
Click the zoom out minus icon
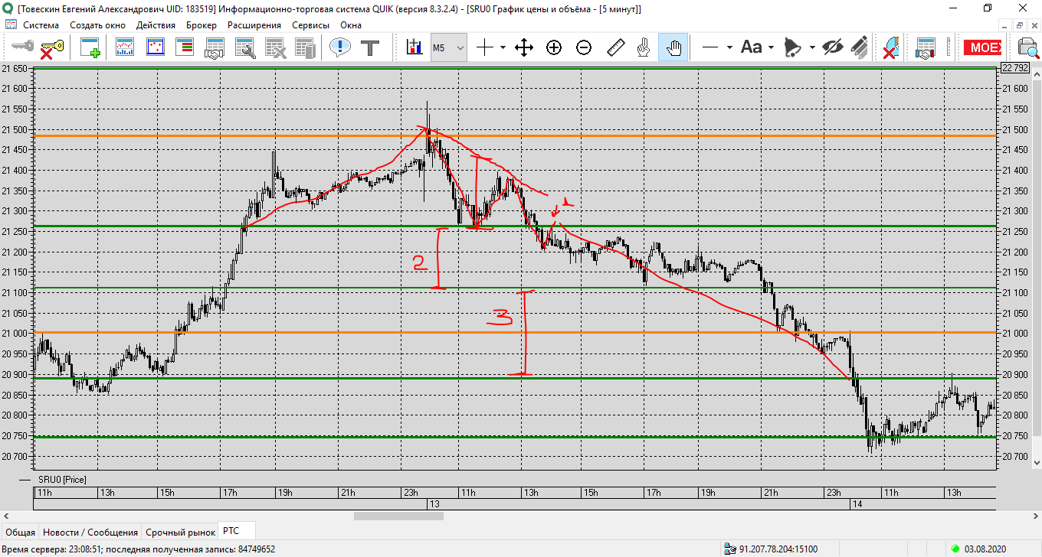(x=584, y=47)
